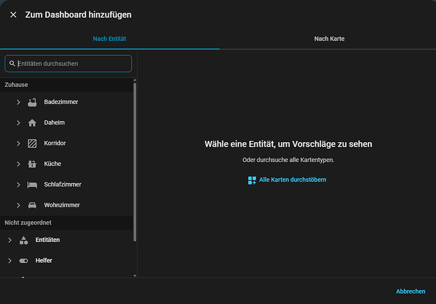
Task: Switch to the Nach Entität tab
Action: click(109, 39)
